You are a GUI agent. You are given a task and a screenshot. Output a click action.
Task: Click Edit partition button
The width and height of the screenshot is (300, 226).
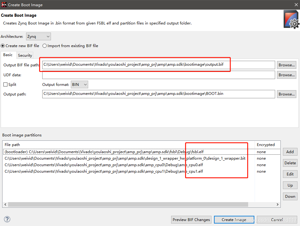[290, 174]
